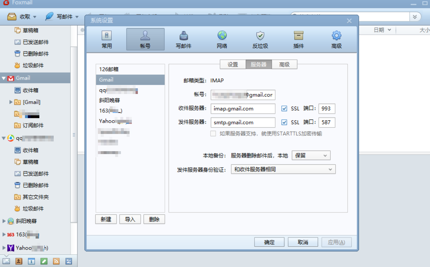The image size is (430, 267).
Task: Open the 收取 dropdown arrow
Action: pyautogui.click(x=35, y=17)
